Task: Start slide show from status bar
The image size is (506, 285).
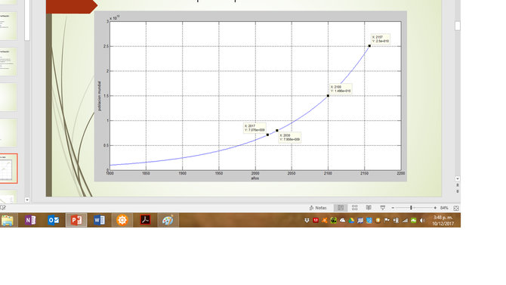Action: tap(383, 208)
